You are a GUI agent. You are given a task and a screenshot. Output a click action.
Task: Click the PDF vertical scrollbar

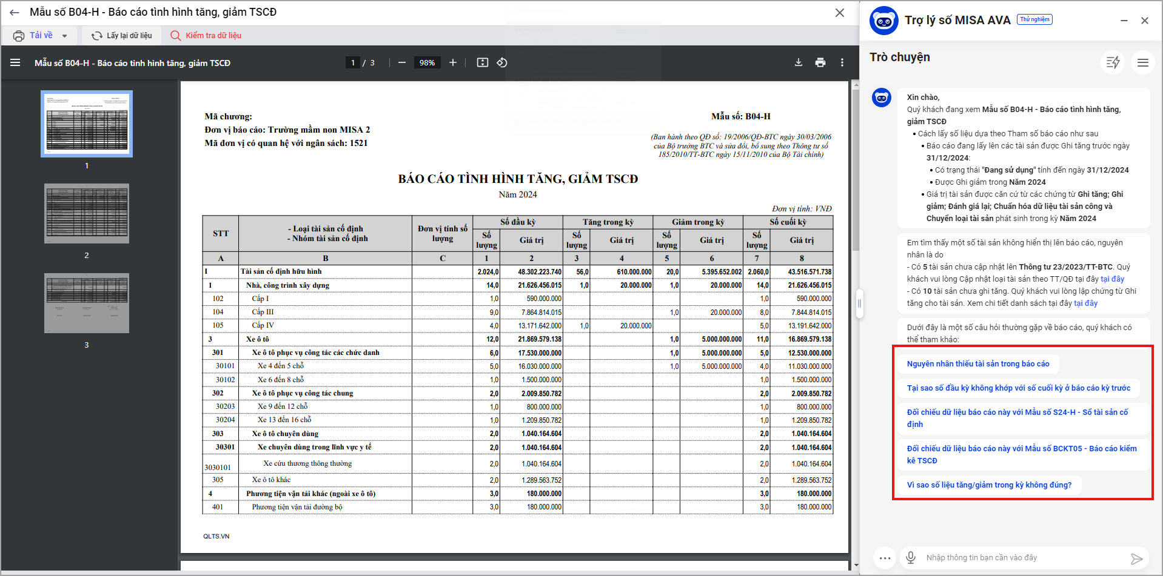click(x=856, y=170)
